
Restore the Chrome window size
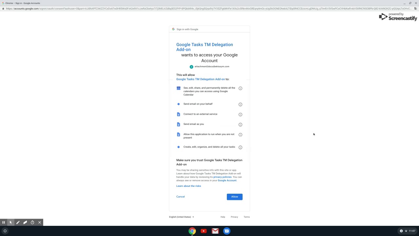(410, 3)
